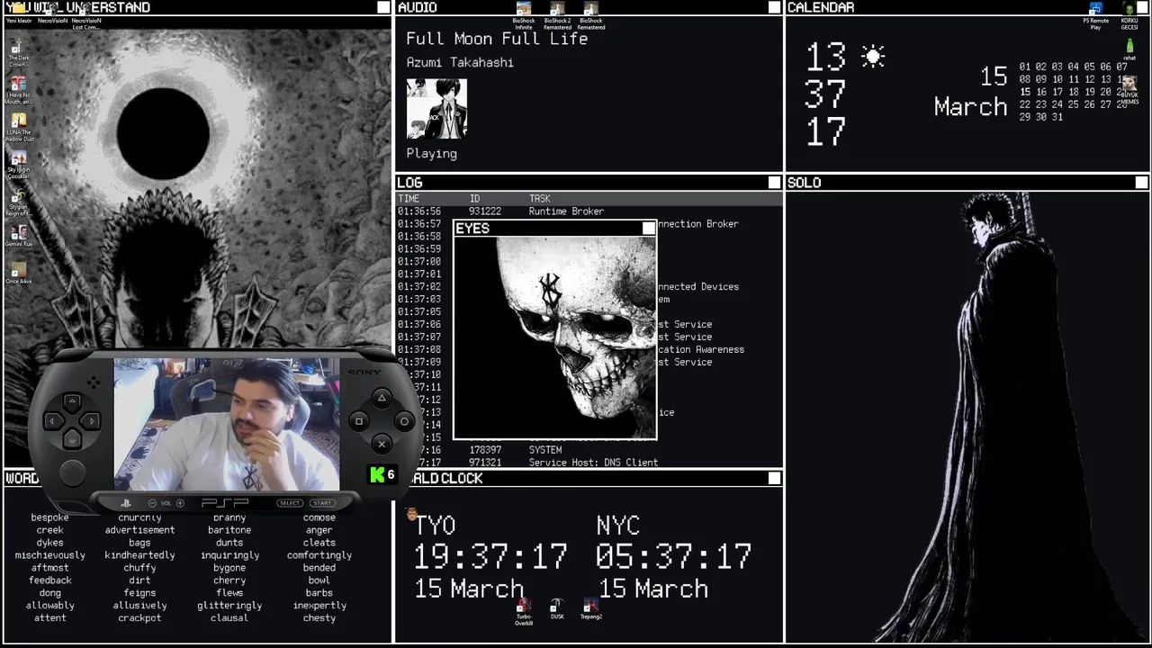Image resolution: width=1152 pixels, height=648 pixels.
Task: Click the word inexpertly in WORD list
Action: [319, 606]
